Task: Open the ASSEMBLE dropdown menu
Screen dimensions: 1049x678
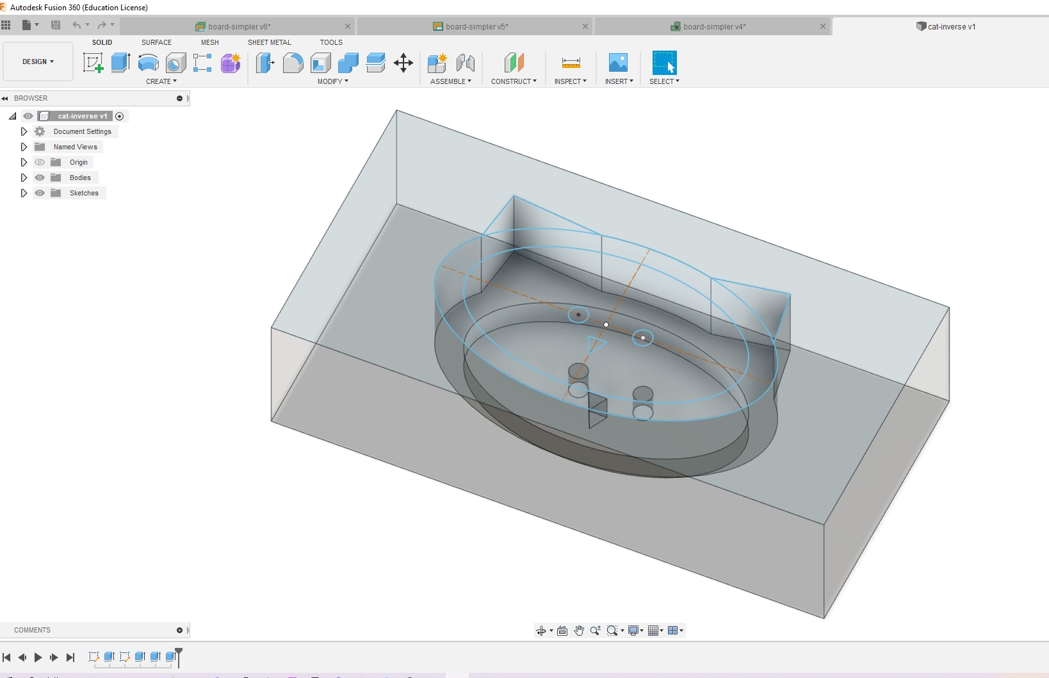Action: pos(451,81)
